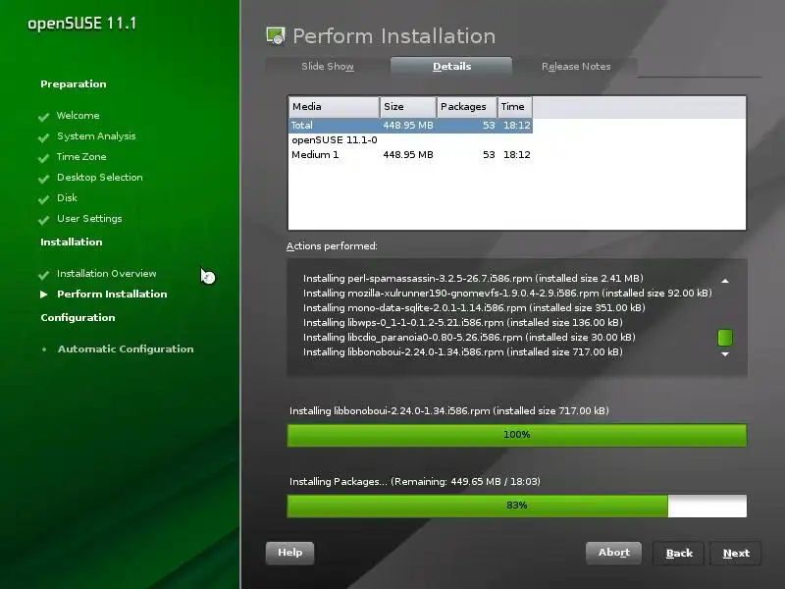Click the openSUSE 11.1 title

pos(81,24)
